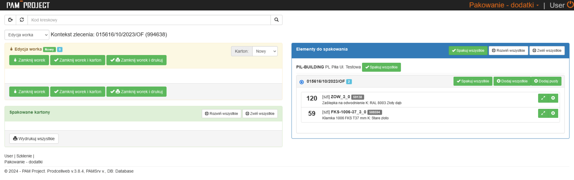Click Rozwiń wszystkie in Elementy do spakowania

click(x=508, y=51)
